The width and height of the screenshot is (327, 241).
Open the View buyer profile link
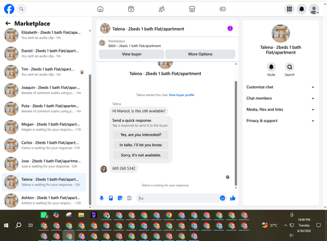(x=181, y=95)
